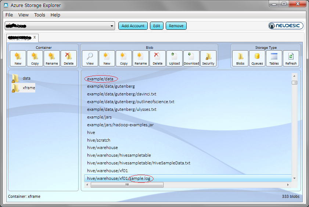Viewport: 309px width, 207px height.
Task: Click the blob list scroll-down arrow
Action: (x=294, y=178)
